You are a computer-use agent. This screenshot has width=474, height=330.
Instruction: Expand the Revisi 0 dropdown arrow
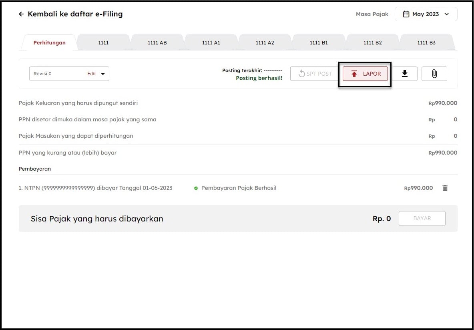(x=103, y=74)
